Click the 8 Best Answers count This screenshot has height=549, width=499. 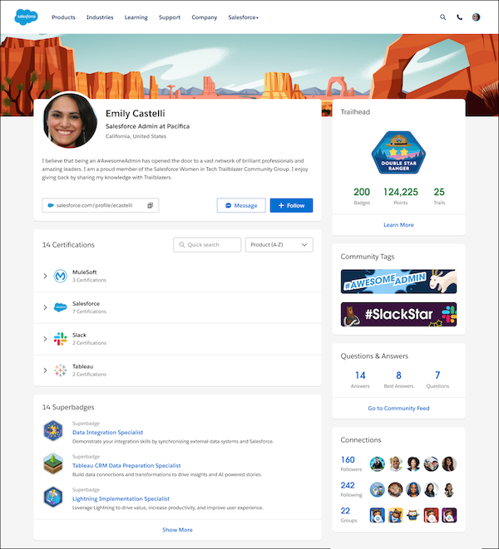(x=398, y=375)
